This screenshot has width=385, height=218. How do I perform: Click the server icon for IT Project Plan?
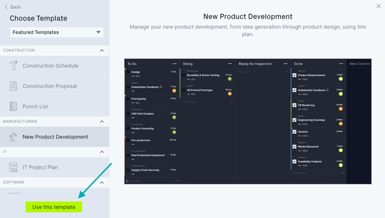click(x=13, y=167)
